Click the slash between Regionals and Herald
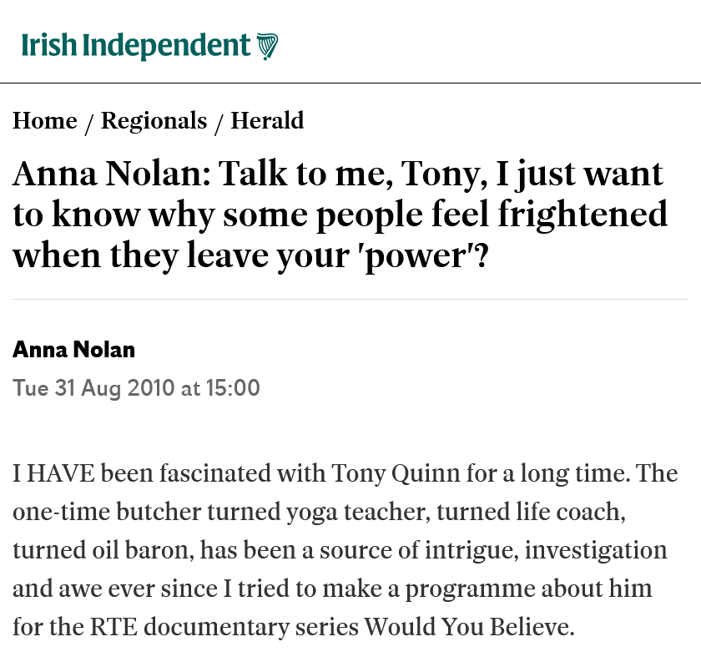Screen dimensions: 701x657 click(x=219, y=123)
